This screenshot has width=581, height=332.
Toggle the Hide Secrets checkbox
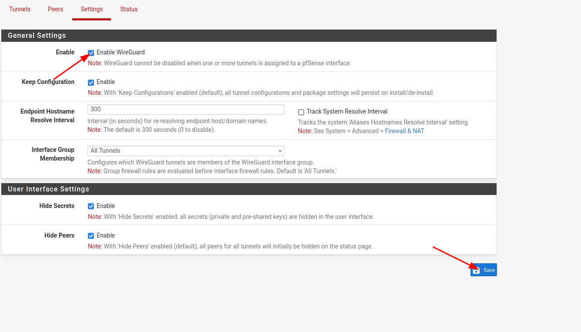click(91, 206)
